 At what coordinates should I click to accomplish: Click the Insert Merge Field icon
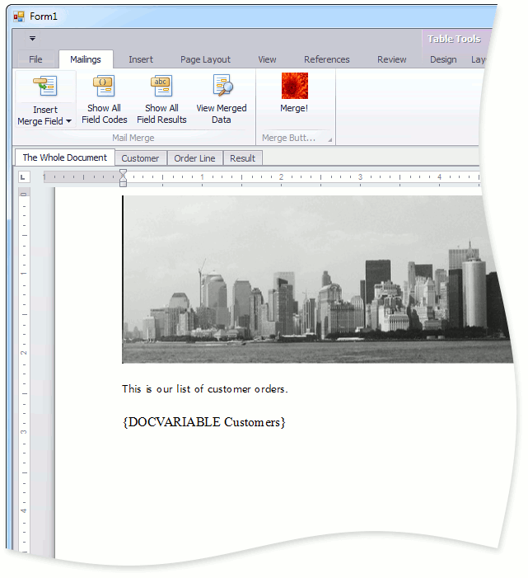pyautogui.click(x=45, y=86)
